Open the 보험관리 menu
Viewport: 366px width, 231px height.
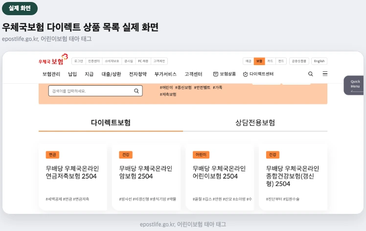51,74
